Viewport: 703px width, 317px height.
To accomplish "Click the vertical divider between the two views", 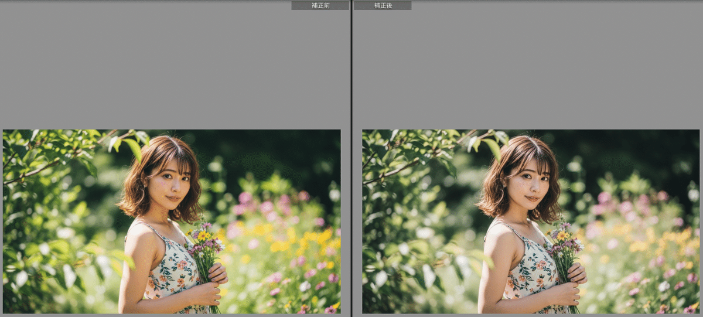I will pos(351,158).
